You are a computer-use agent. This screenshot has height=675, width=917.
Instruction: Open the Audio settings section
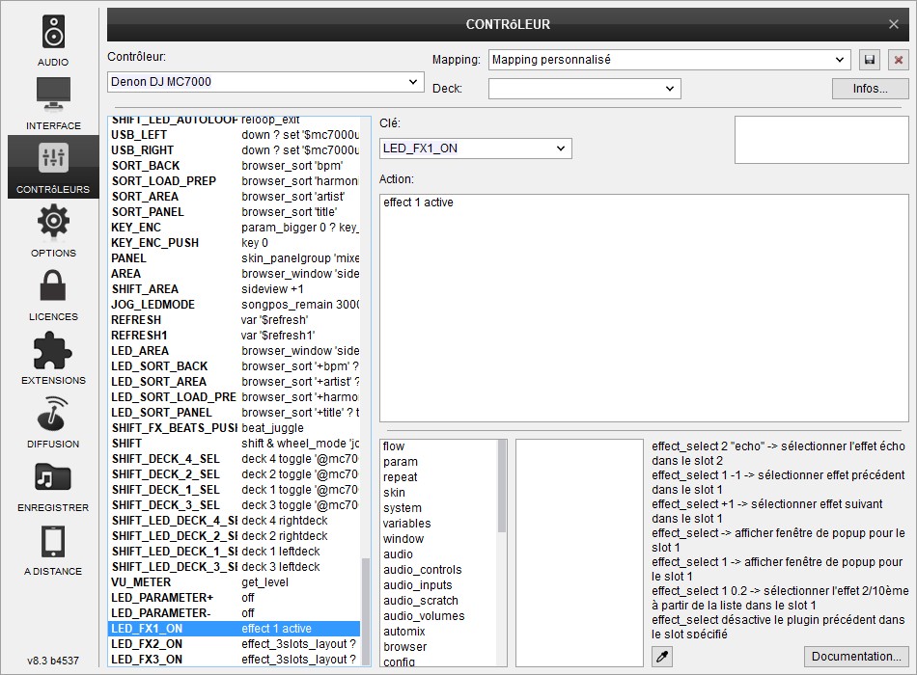pyautogui.click(x=53, y=40)
